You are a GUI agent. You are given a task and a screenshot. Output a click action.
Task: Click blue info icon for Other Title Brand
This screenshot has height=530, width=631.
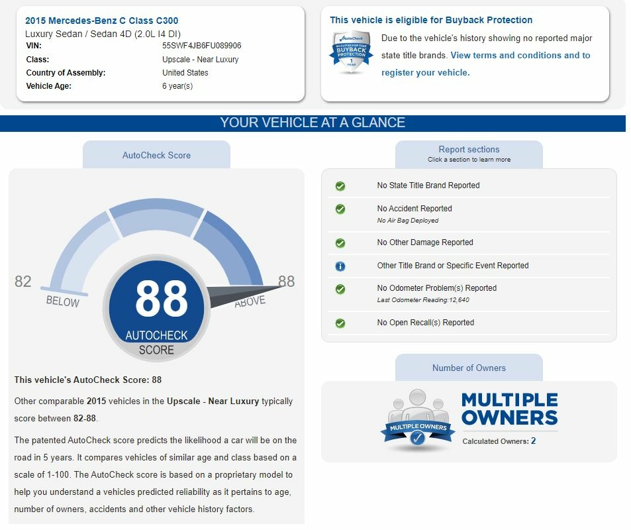[x=340, y=266]
